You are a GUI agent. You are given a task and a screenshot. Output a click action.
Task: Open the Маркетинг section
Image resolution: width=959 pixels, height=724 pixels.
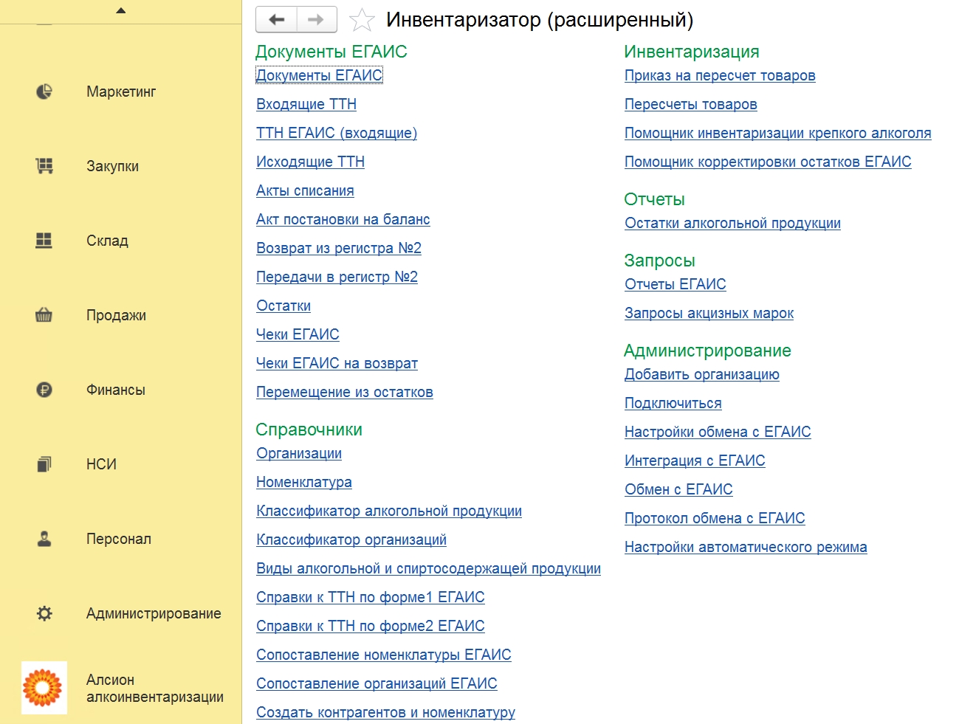click(x=121, y=92)
